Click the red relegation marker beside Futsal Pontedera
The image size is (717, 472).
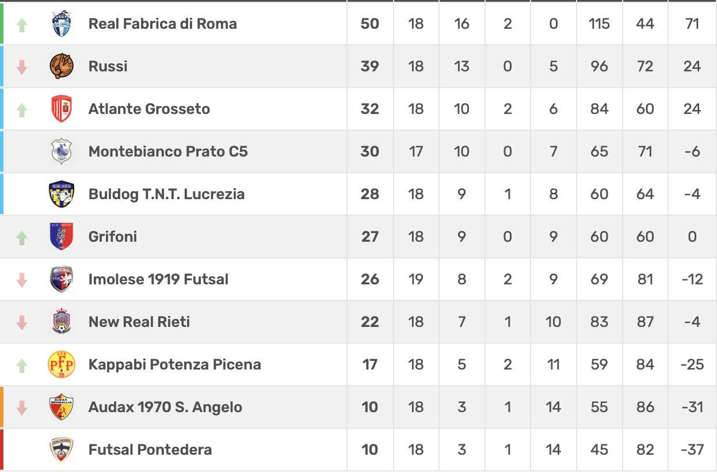[x=2, y=450]
